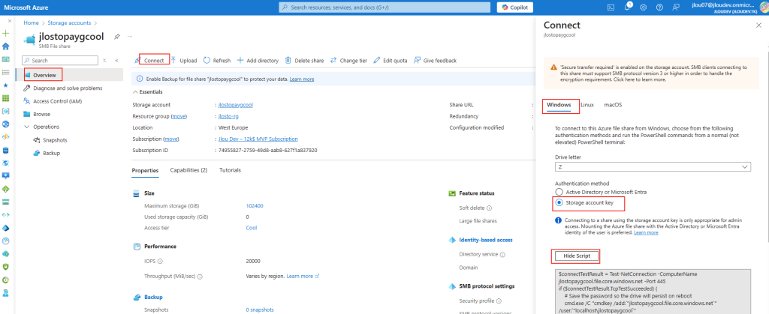Open the Drive letter dropdown

[x=653, y=167]
